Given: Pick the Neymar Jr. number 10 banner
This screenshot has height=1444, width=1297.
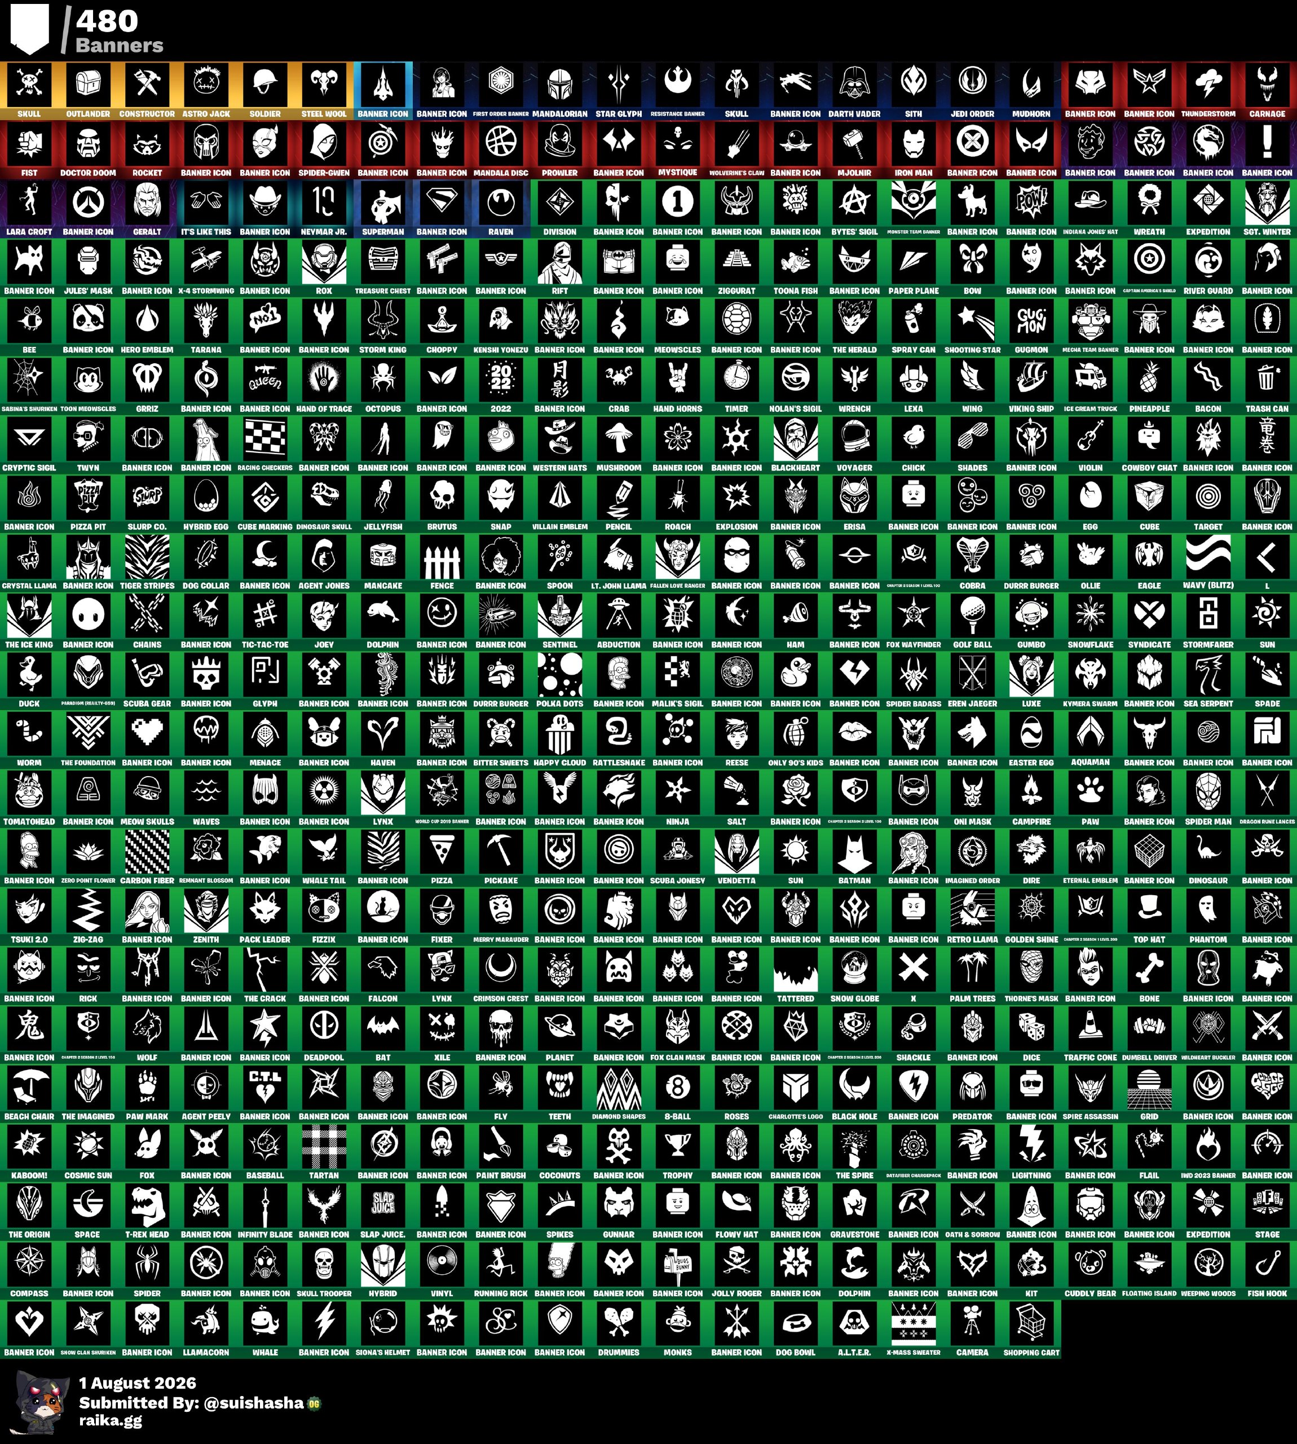Looking at the screenshot, I should pyautogui.click(x=324, y=209).
